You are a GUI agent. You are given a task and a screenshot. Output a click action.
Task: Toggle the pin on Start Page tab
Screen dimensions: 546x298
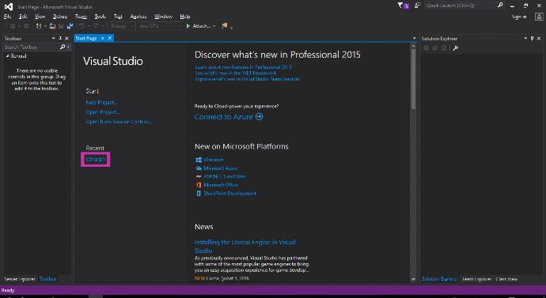[102, 38]
